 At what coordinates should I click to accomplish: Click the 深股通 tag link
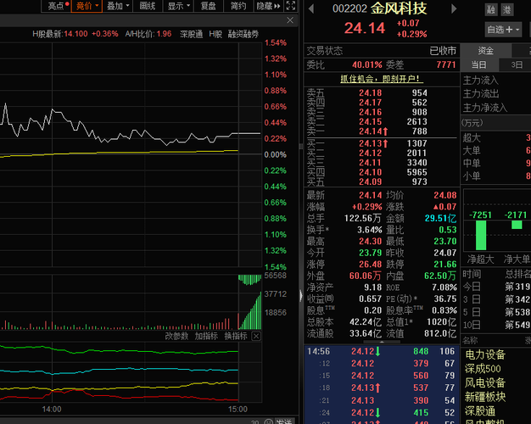tap(191, 34)
